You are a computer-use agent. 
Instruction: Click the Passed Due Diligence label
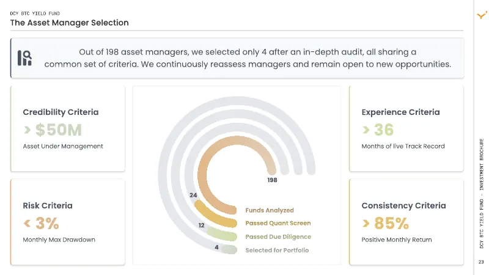pos(278,237)
